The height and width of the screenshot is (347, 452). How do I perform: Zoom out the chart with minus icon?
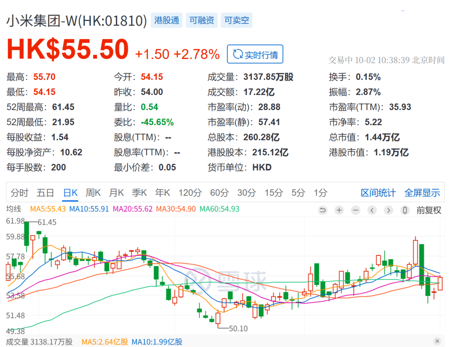pos(355,210)
